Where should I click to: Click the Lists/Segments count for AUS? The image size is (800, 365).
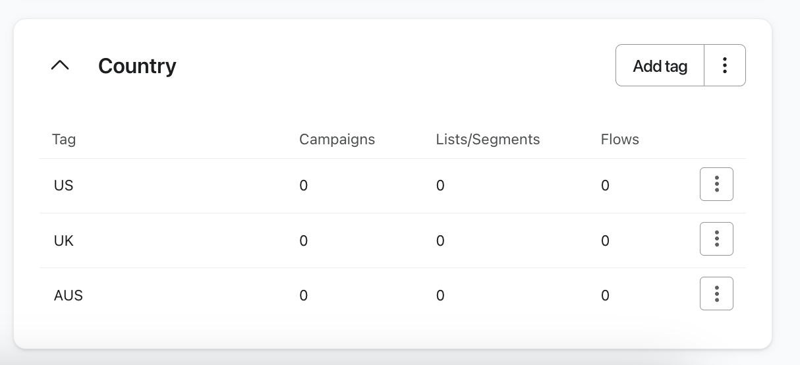click(440, 296)
